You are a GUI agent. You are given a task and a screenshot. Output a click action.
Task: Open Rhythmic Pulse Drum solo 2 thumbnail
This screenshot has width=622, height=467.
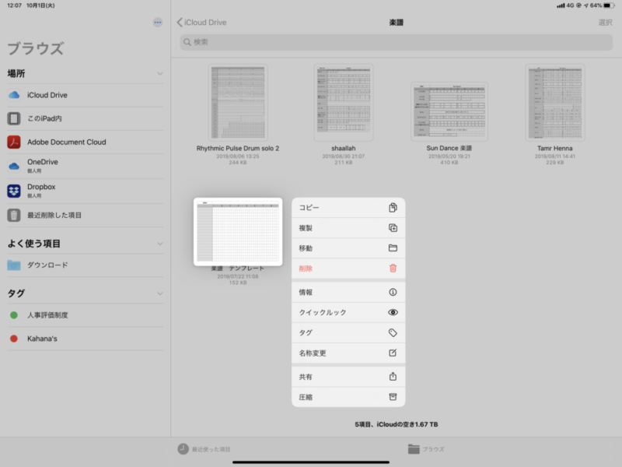coord(238,103)
